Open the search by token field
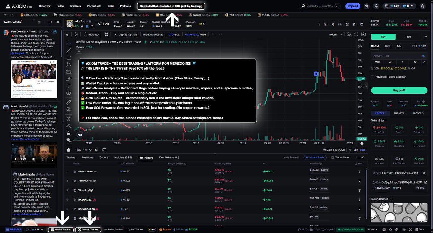 (320, 6)
